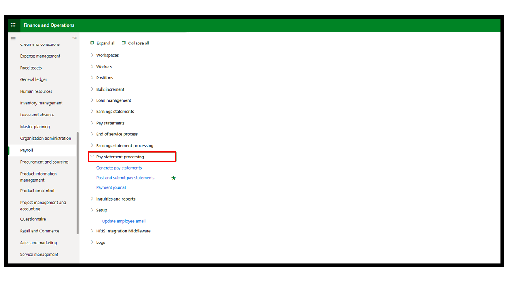Select Human resources module
Screen dimensions: 509x286
pyautogui.click(x=36, y=91)
